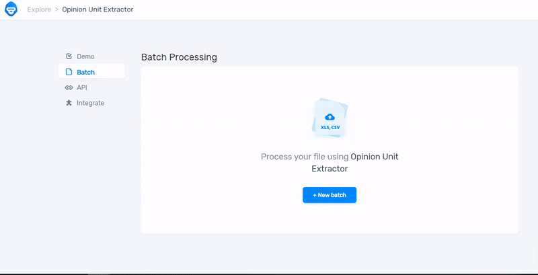This screenshot has width=538, height=275.
Task: Click the Batch document icon
Action: [x=69, y=72]
